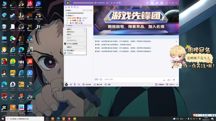
Task: Click the WeGame desktop icon
Action: pos(21,5)
